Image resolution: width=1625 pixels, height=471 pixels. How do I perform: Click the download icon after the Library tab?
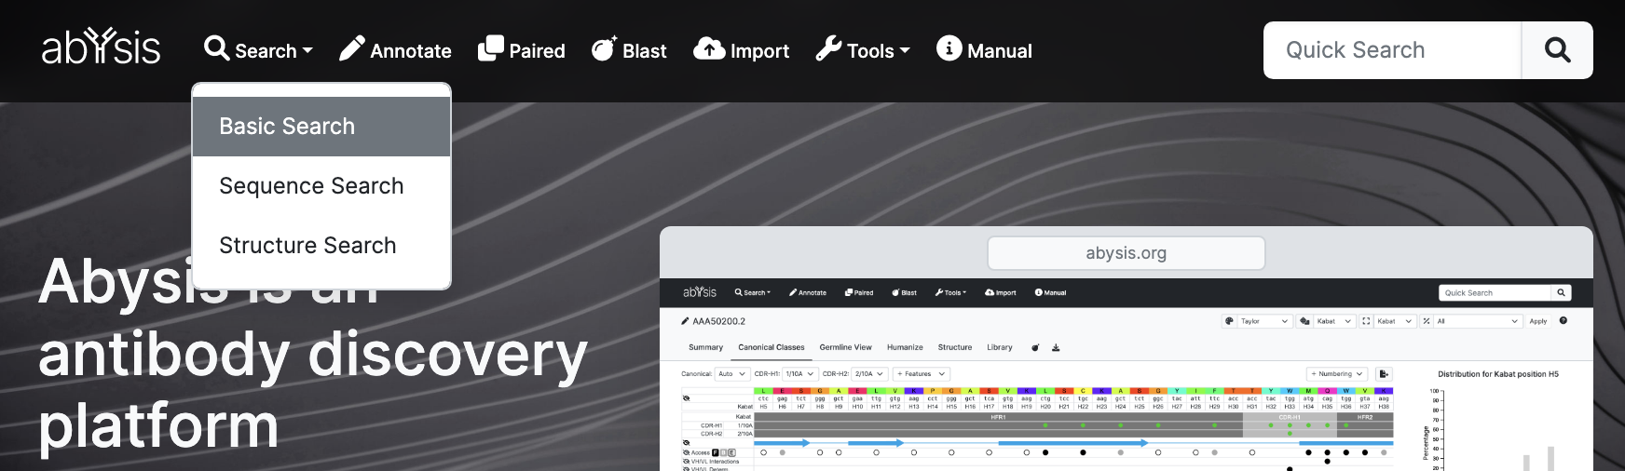(1056, 347)
